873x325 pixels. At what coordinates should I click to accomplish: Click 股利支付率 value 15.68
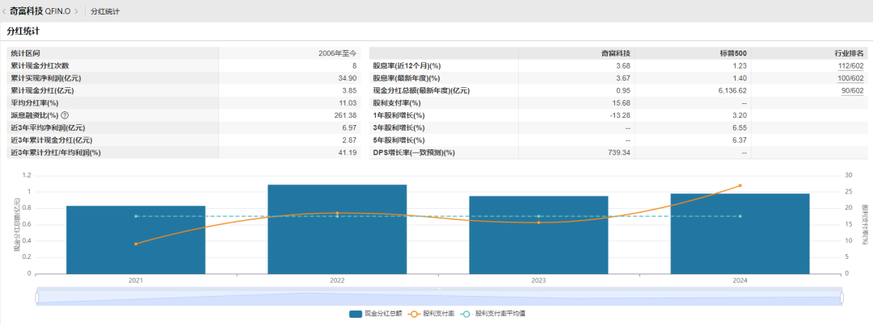click(x=621, y=103)
